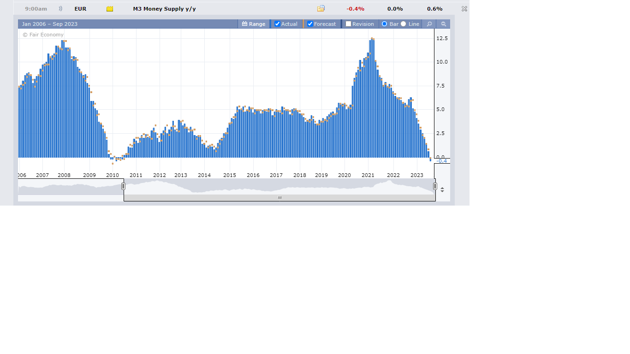Click the Jan 2006 – Sep 2023 date range label
The image size is (630, 354).
click(x=50, y=24)
